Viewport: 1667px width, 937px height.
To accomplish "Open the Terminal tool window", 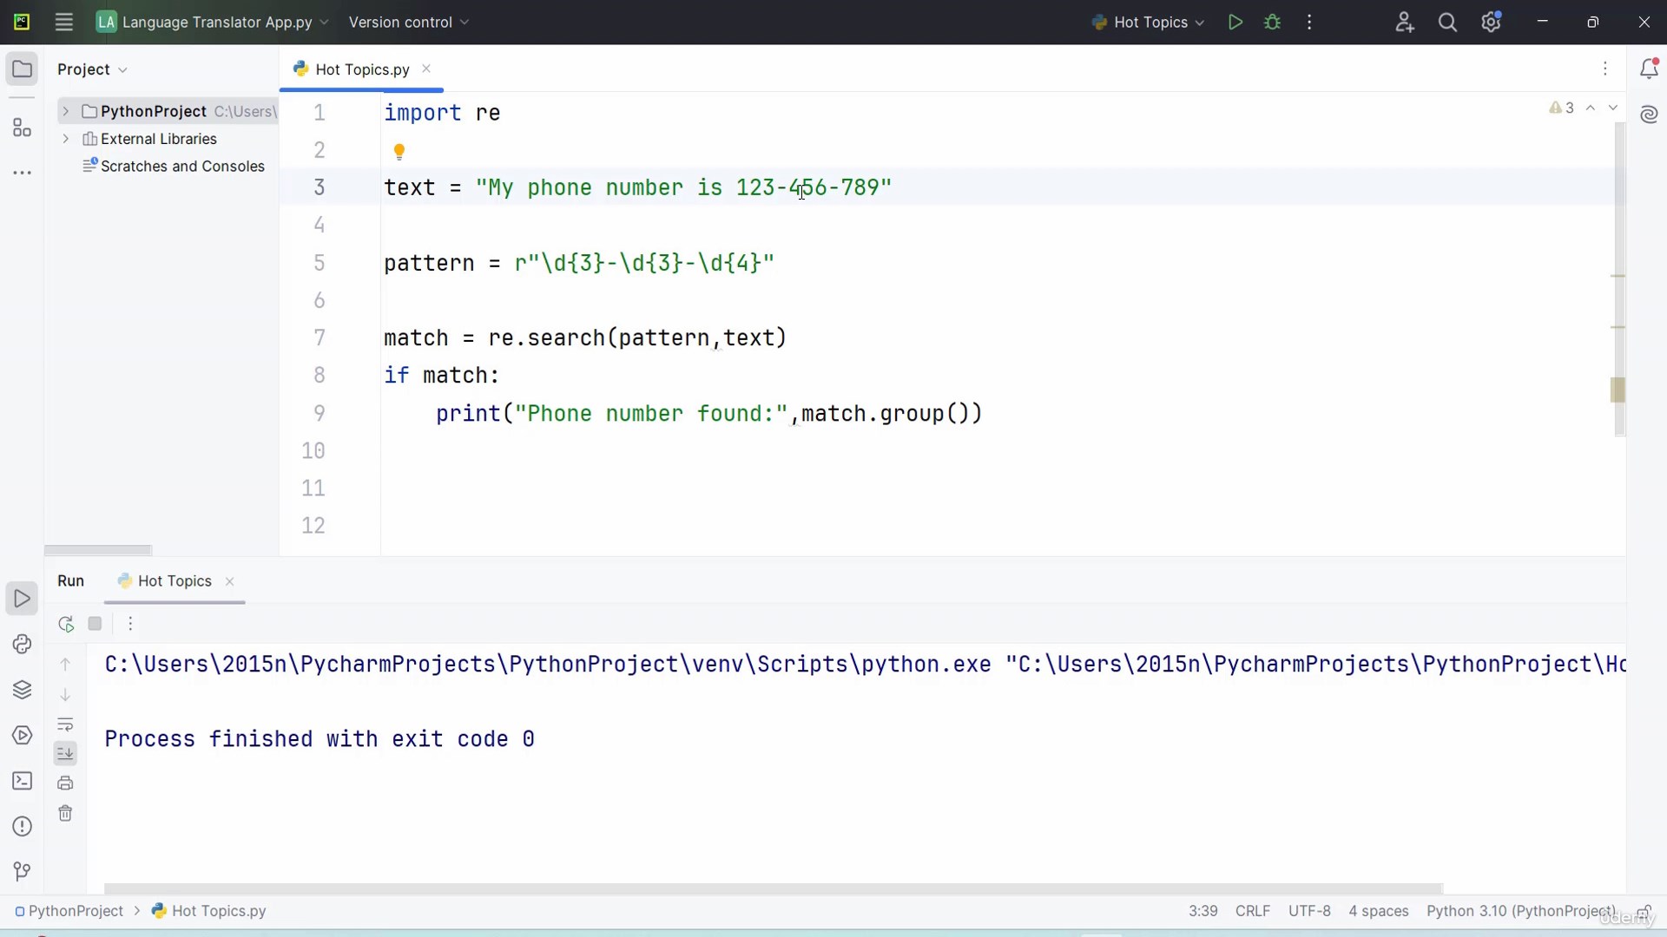I will (x=23, y=781).
